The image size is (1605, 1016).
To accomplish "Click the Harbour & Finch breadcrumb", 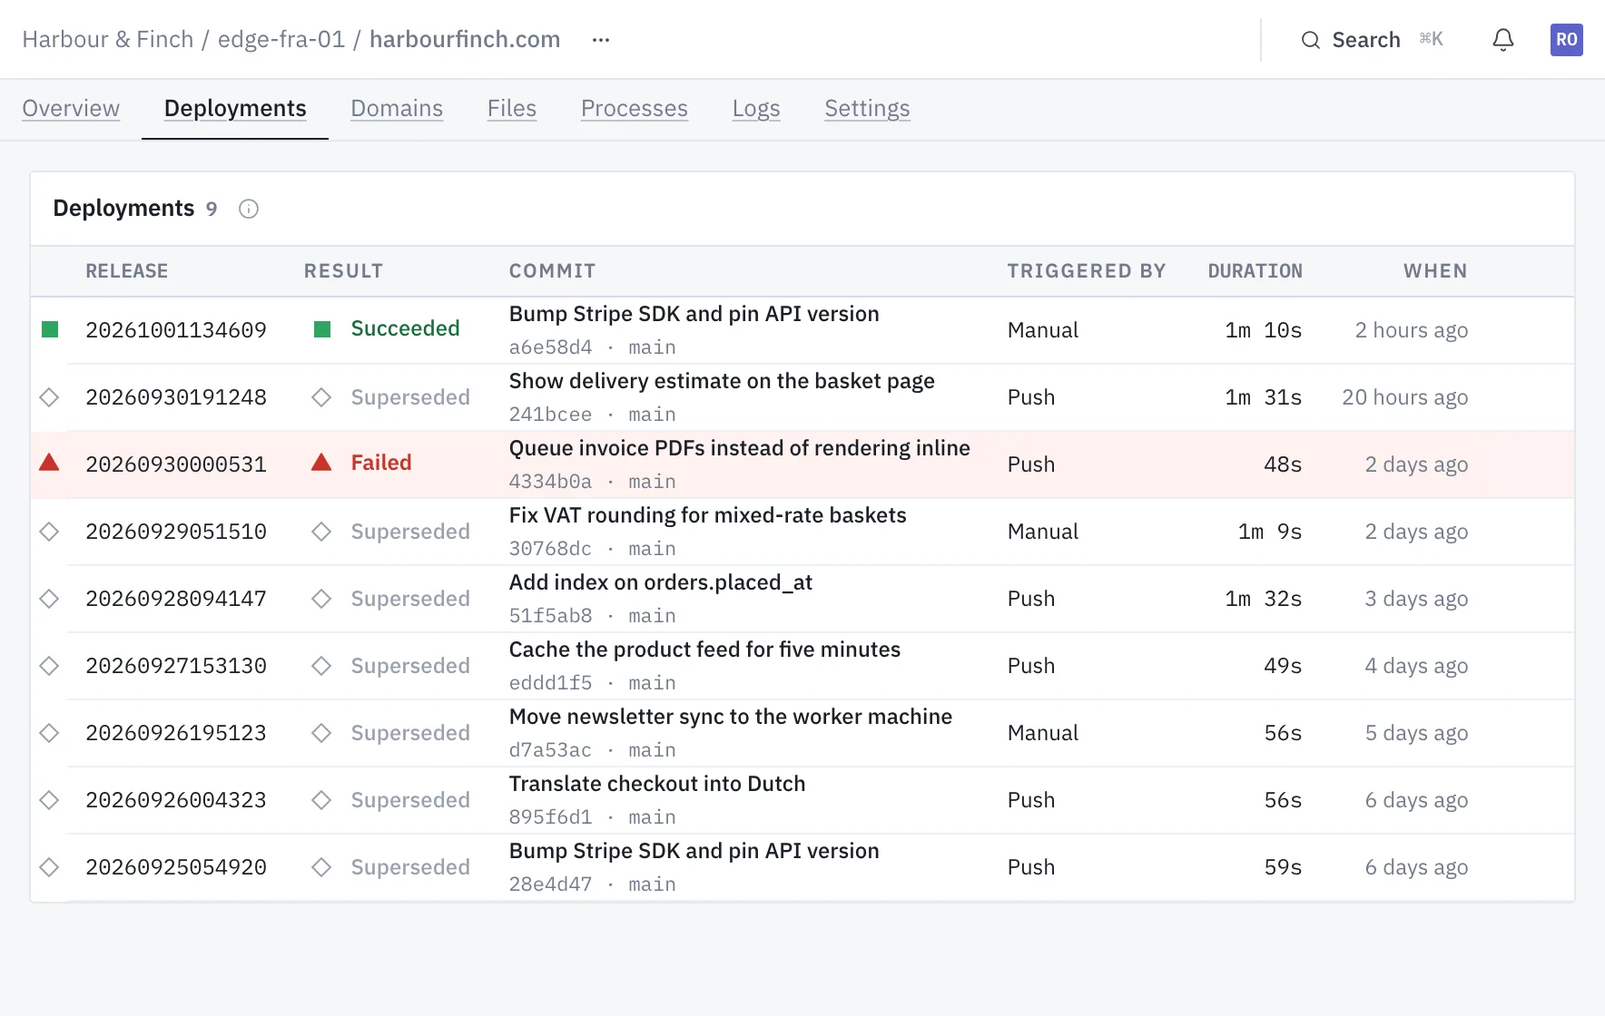I will click(108, 40).
